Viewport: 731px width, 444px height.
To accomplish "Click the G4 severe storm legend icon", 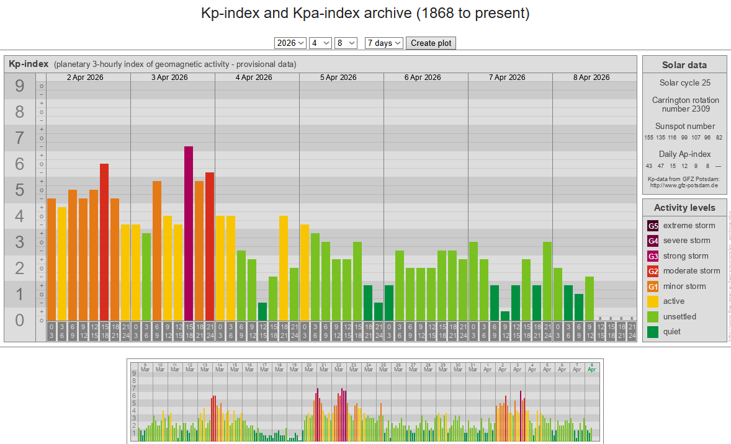I will point(653,241).
